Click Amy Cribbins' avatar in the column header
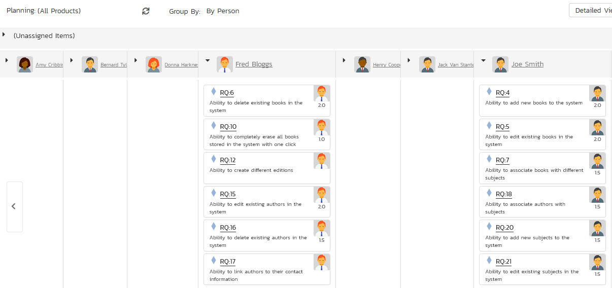 25,64
